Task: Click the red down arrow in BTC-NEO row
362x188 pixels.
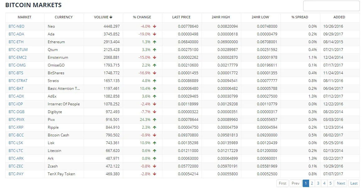Action: pos(155,26)
